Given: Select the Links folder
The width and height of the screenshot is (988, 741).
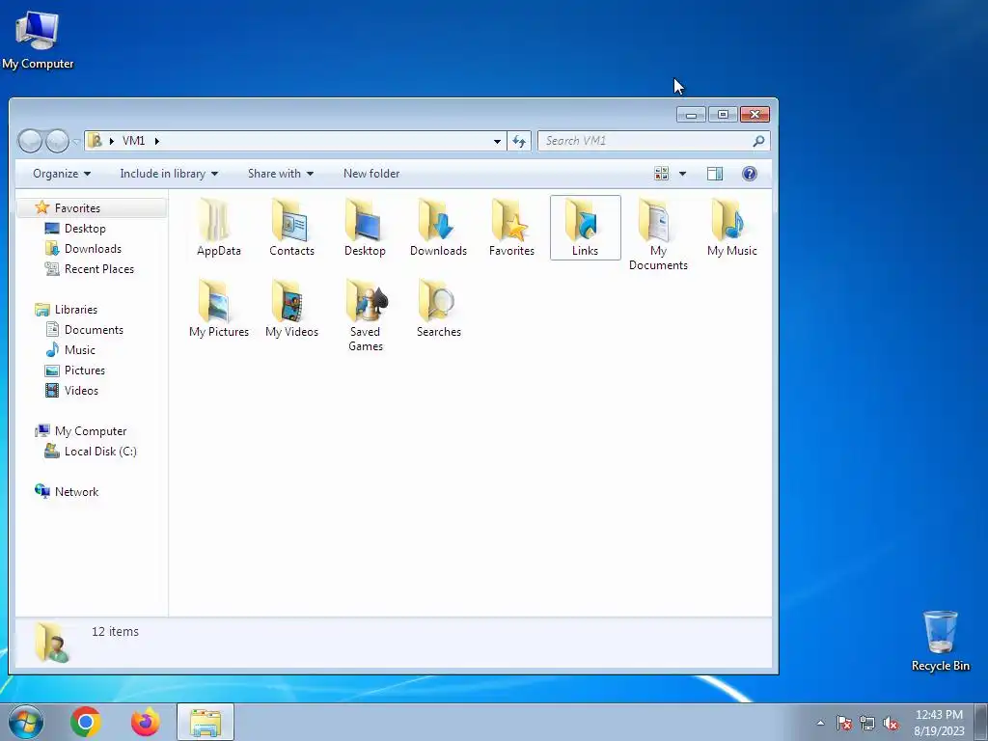Looking at the screenshot, I should pyautogui.click(x=586, y=228).
